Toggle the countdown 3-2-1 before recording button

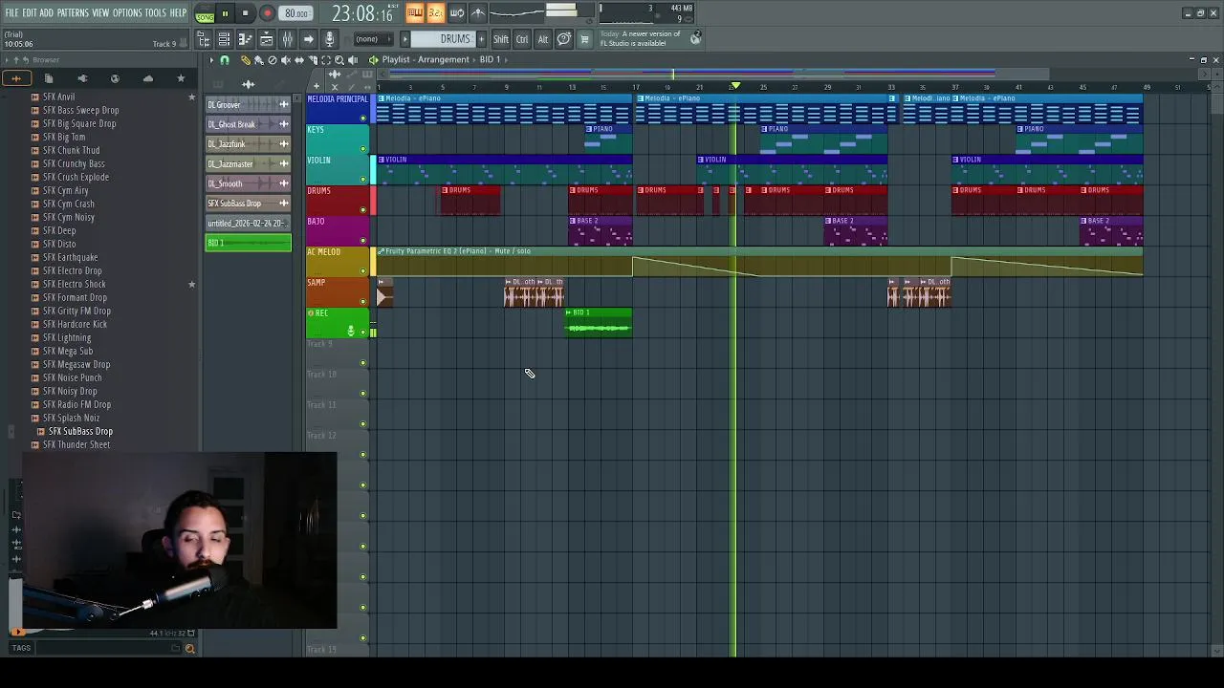coord(436,13)
